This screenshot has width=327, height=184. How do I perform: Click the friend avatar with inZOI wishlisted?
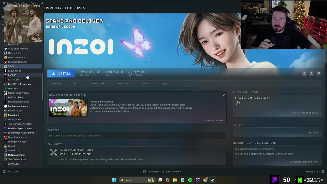click(x=238, y=103)
